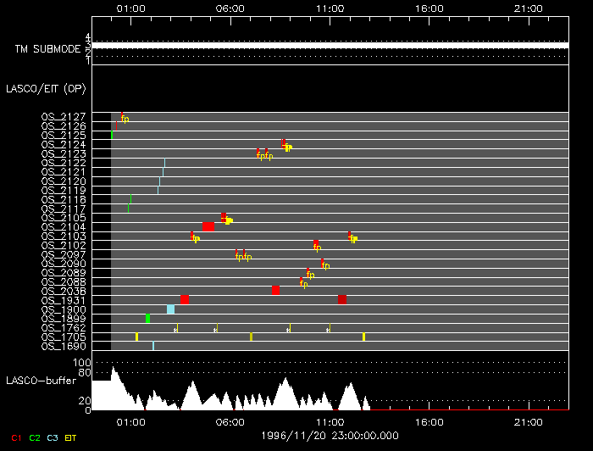Screen dimensions: 593x451
Task: Select the C3 legend label
Action: 53,437
